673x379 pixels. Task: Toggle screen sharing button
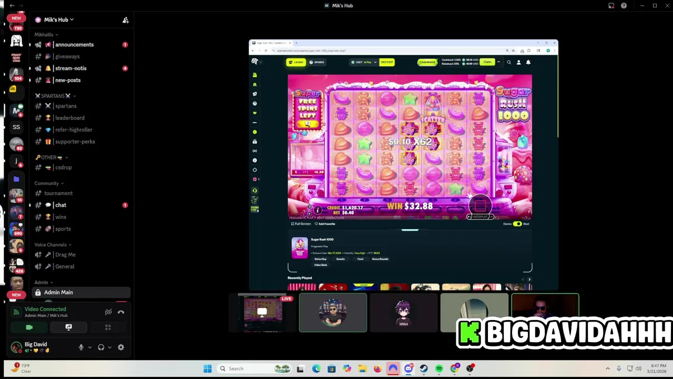pos(68,327)
